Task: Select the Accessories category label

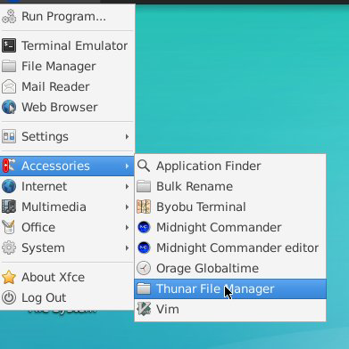Action: (55, 166)
